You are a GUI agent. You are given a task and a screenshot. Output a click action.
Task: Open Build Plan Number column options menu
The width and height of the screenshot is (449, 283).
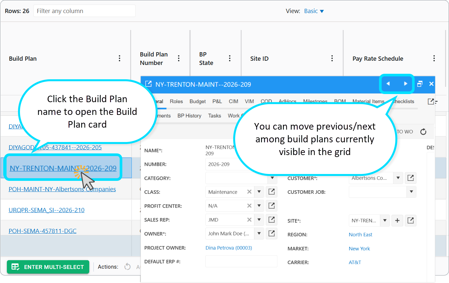179,58
